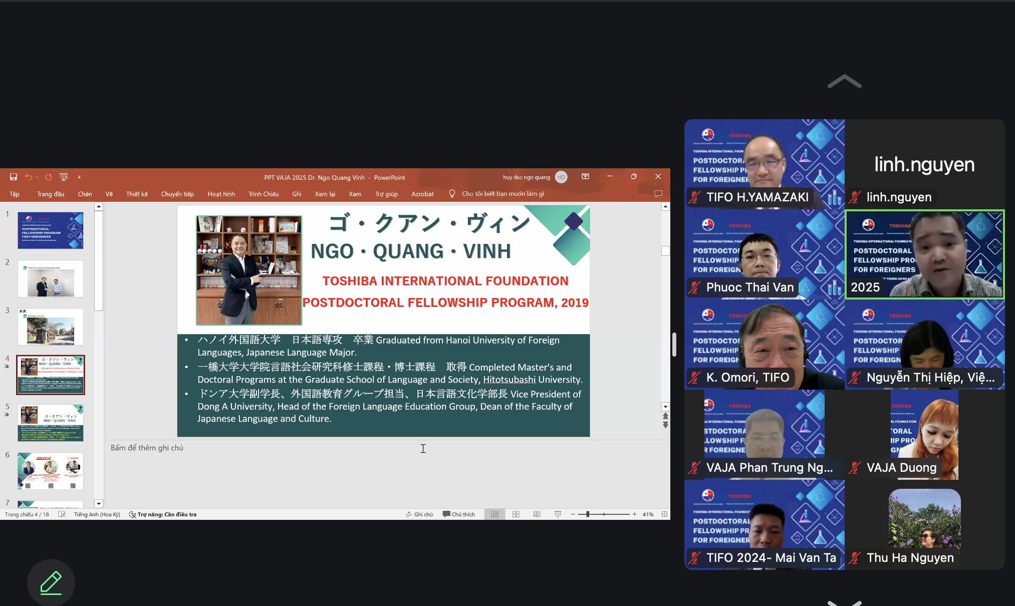
Task: Adjust the zoom slider handle
Action: (x=588, y=514)
